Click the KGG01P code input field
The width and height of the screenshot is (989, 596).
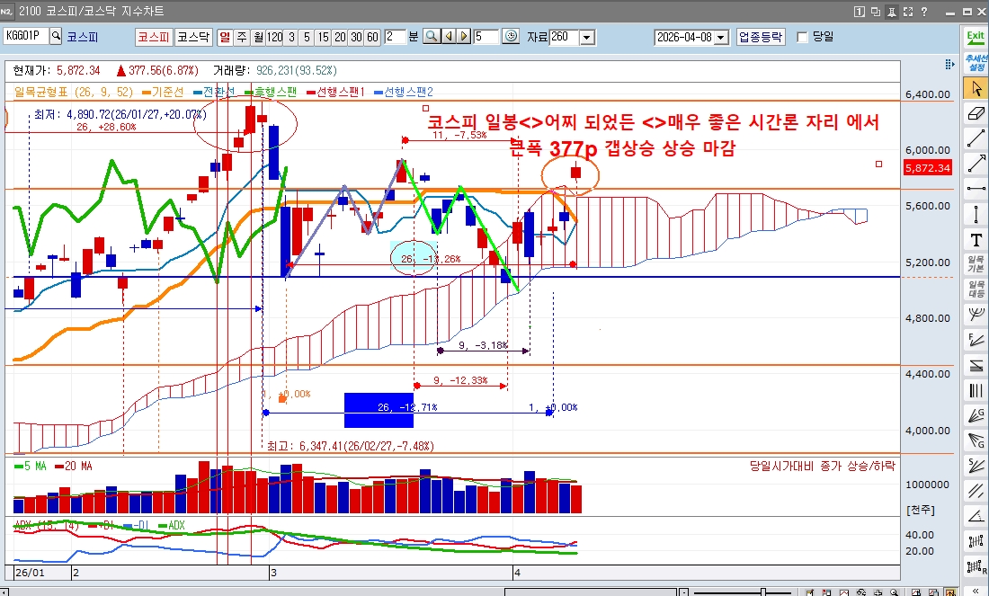[25, 37]
